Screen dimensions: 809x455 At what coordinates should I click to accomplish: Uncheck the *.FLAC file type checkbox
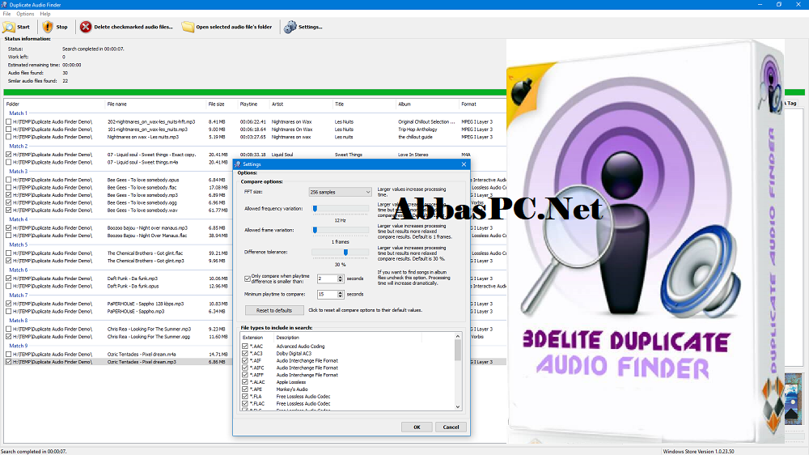[244, 404]
